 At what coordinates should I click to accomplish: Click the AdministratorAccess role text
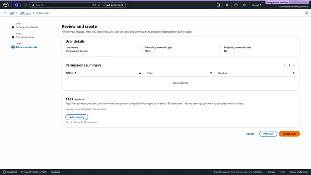click(294, 7)
